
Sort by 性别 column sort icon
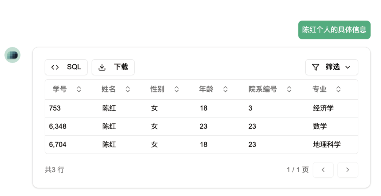pyautogui.click(x=177, y=89)
